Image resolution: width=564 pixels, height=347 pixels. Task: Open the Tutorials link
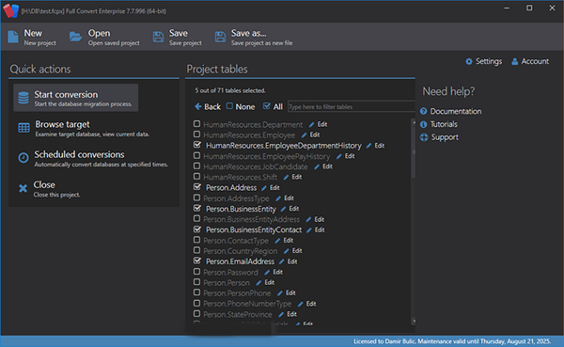[444, 124]
